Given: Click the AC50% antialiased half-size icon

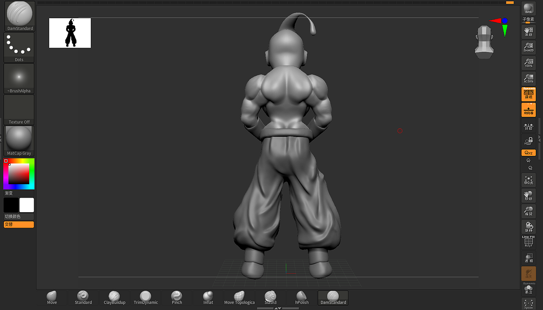Looking at the screenshot, I should (528, 78).
